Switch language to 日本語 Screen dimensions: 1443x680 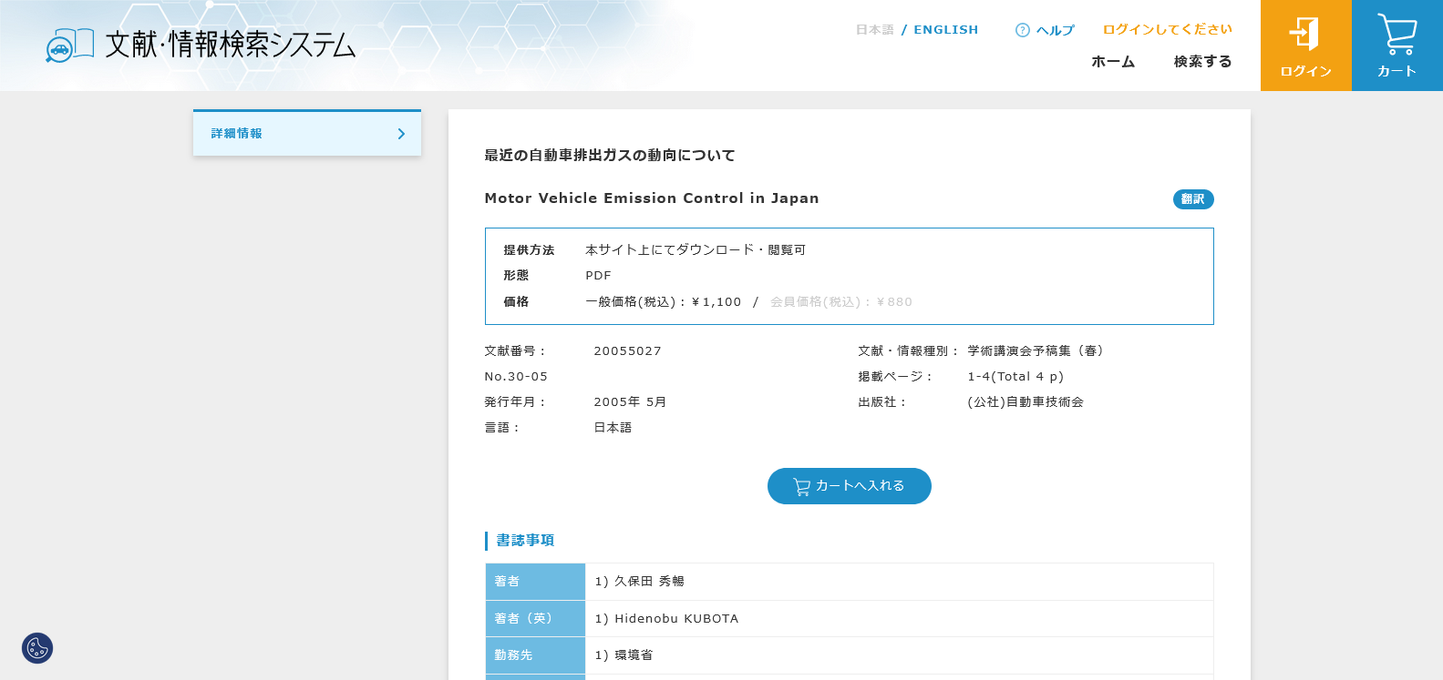(874, 30)
